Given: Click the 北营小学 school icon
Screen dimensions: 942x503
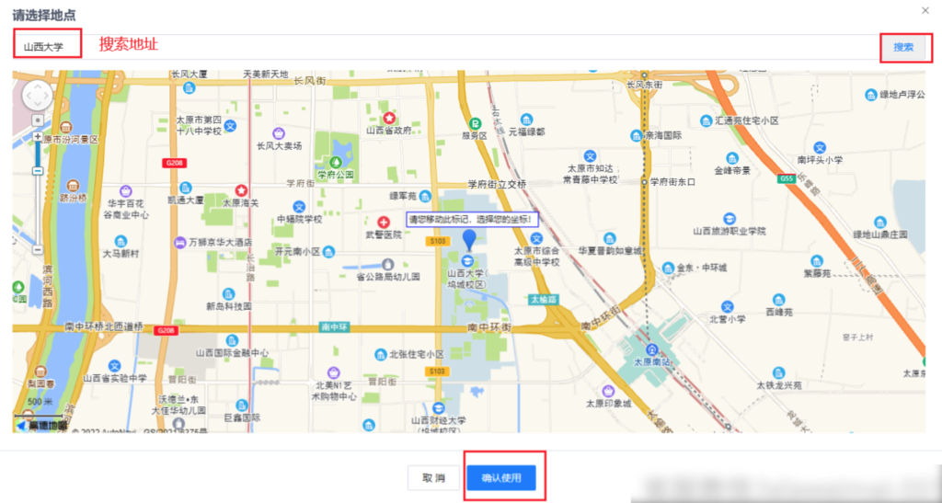Looking at the screenshot, I should tap(728, 307).
